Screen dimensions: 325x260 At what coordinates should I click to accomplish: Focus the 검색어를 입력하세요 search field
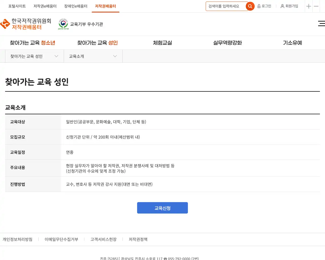click(x=225, y=6)
